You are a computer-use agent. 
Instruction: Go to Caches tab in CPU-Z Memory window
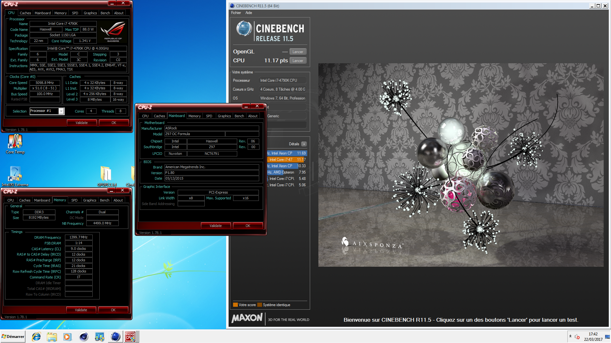click(25, 200)
